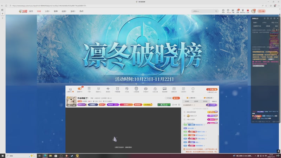The width and height of the screenshot is (281, 158).
Task: Lock the danmu helper panel
Action: pyautogui.click(x=271, y=19)
